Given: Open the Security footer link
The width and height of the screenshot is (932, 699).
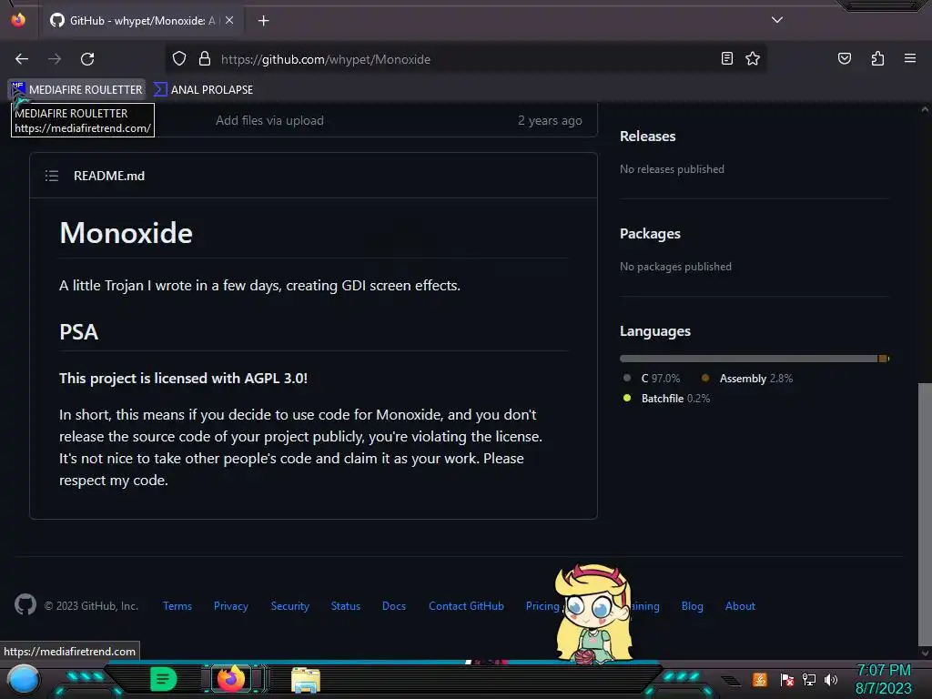Looking at the screenshot, I should pyautogui.click(x=289, y=606).
